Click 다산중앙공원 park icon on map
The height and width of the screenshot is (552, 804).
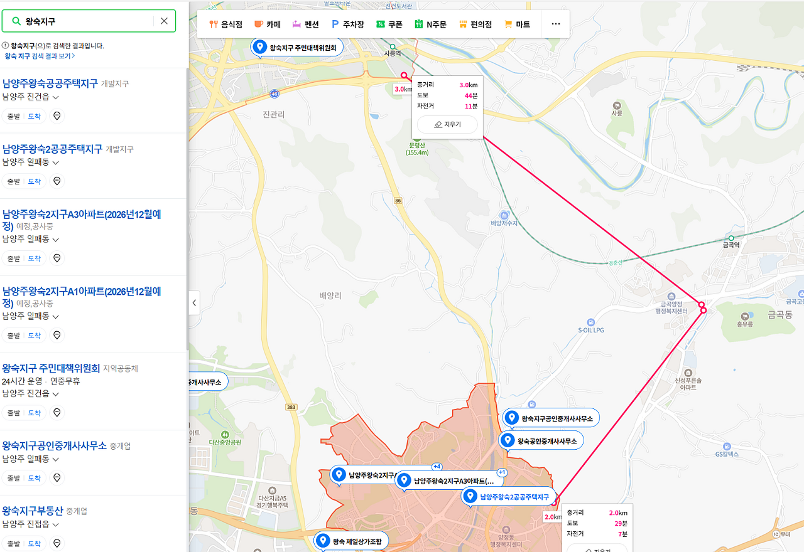225,434
